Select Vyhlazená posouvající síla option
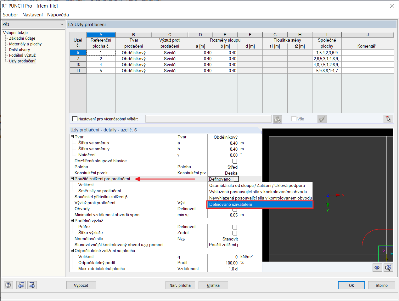399x301 pixels. (x=260, y=192)
